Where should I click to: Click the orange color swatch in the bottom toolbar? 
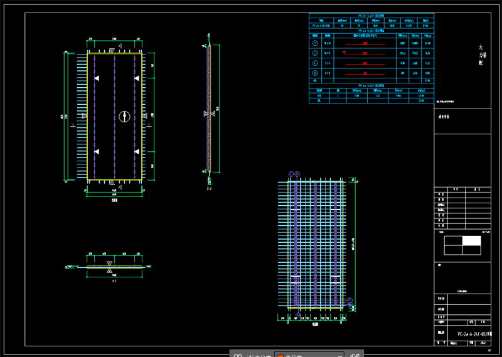(280, 356)
